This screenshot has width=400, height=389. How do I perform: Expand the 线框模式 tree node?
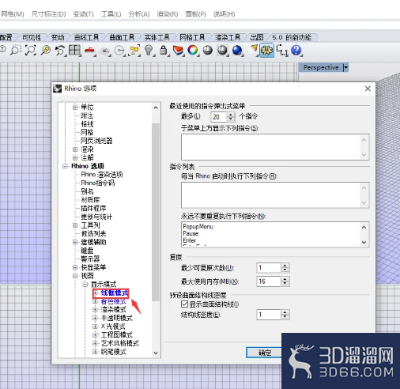[x=95, y=293]
